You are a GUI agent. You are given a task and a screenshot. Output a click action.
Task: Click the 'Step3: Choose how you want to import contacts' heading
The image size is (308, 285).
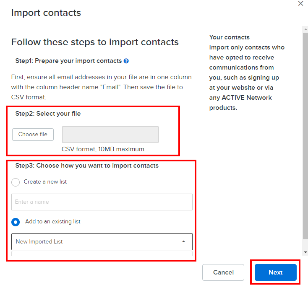(x=87, y=166)
